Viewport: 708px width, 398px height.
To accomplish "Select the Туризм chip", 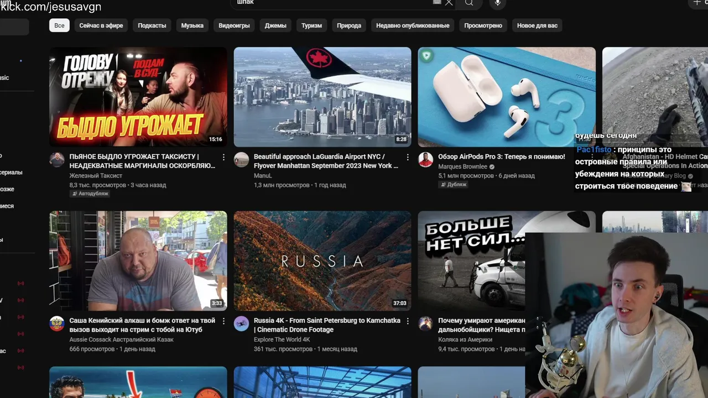I will [311, 25].
